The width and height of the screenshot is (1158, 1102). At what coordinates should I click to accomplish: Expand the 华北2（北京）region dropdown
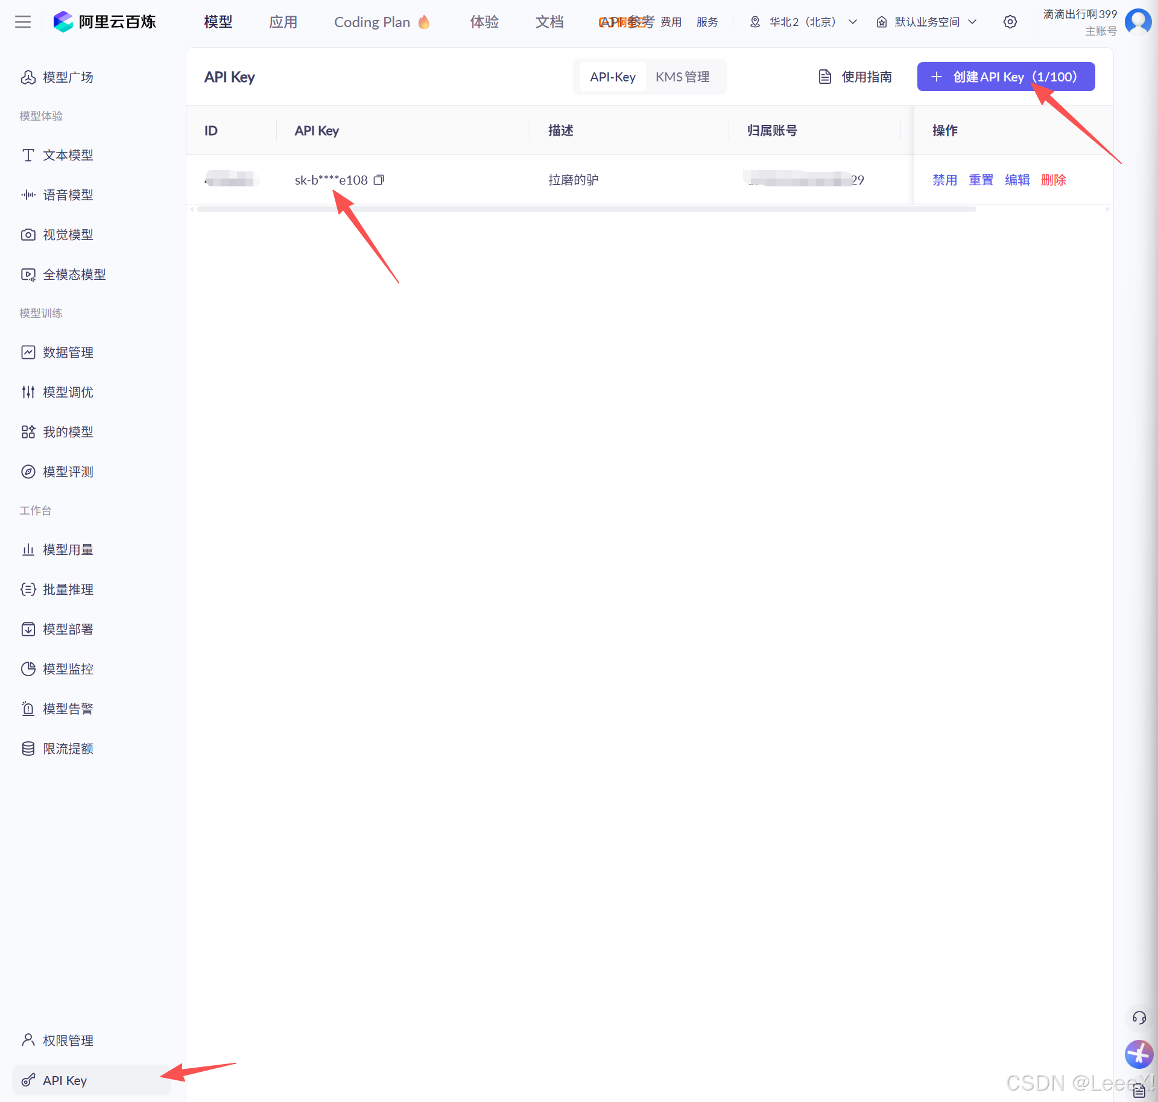click(x=803, y=22)
